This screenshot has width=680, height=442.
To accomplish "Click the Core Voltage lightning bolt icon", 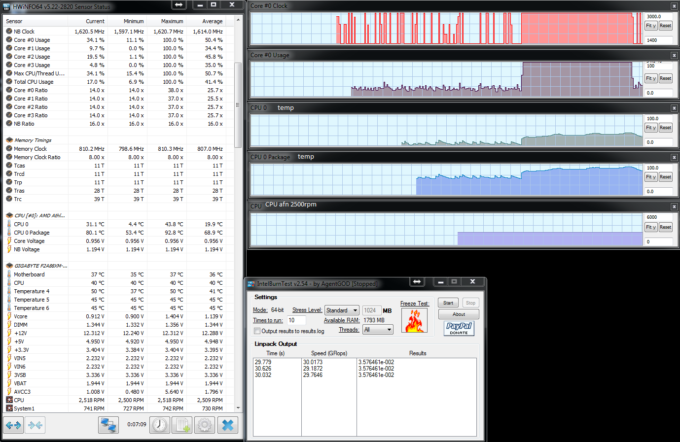I will (9, 241).
